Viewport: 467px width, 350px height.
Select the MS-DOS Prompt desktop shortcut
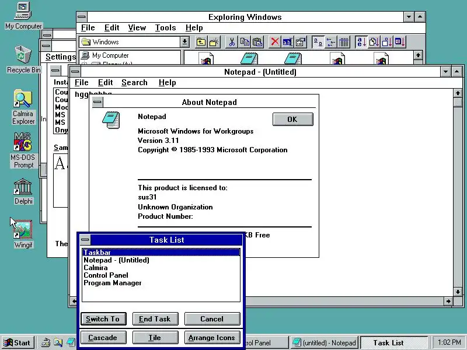click(x=23, y=151)
